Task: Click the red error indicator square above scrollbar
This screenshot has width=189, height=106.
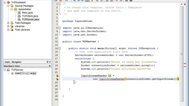Action: 185,4
